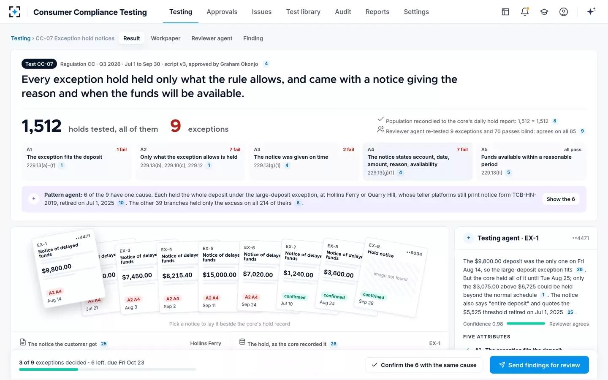
Task: Click the database icon beside the core hold record heading
Action: 242,342
